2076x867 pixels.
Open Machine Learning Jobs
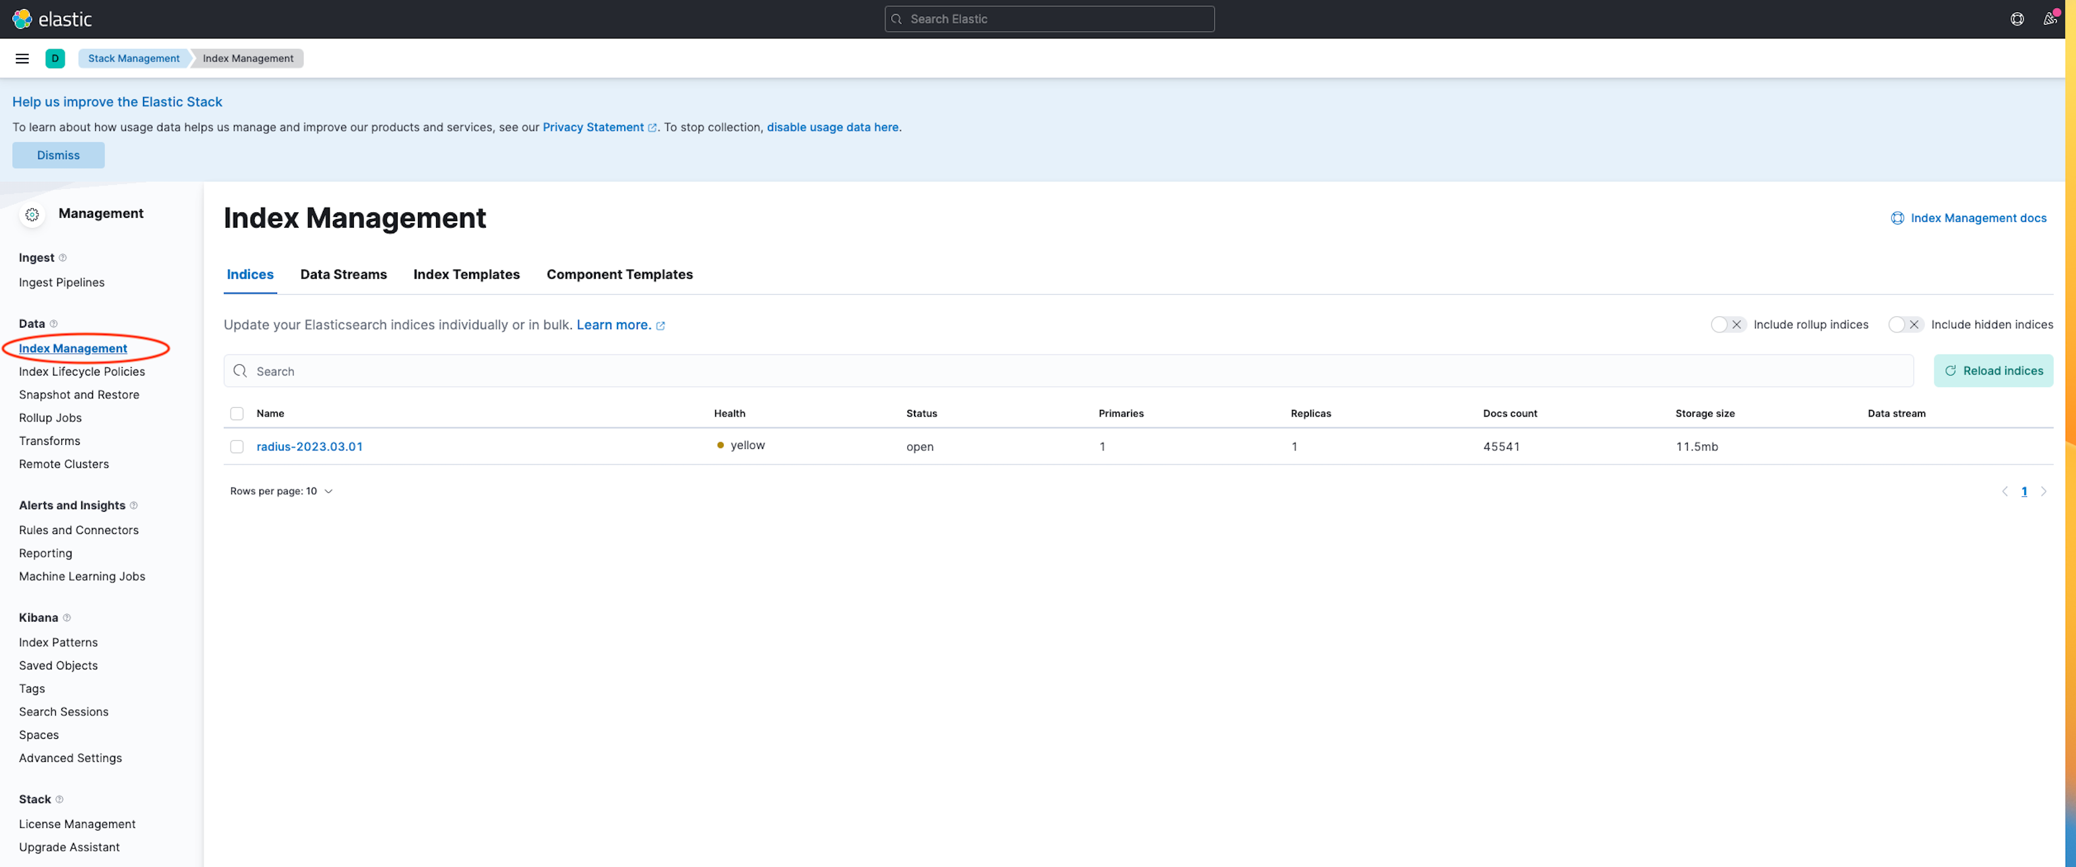pos(82,577)
